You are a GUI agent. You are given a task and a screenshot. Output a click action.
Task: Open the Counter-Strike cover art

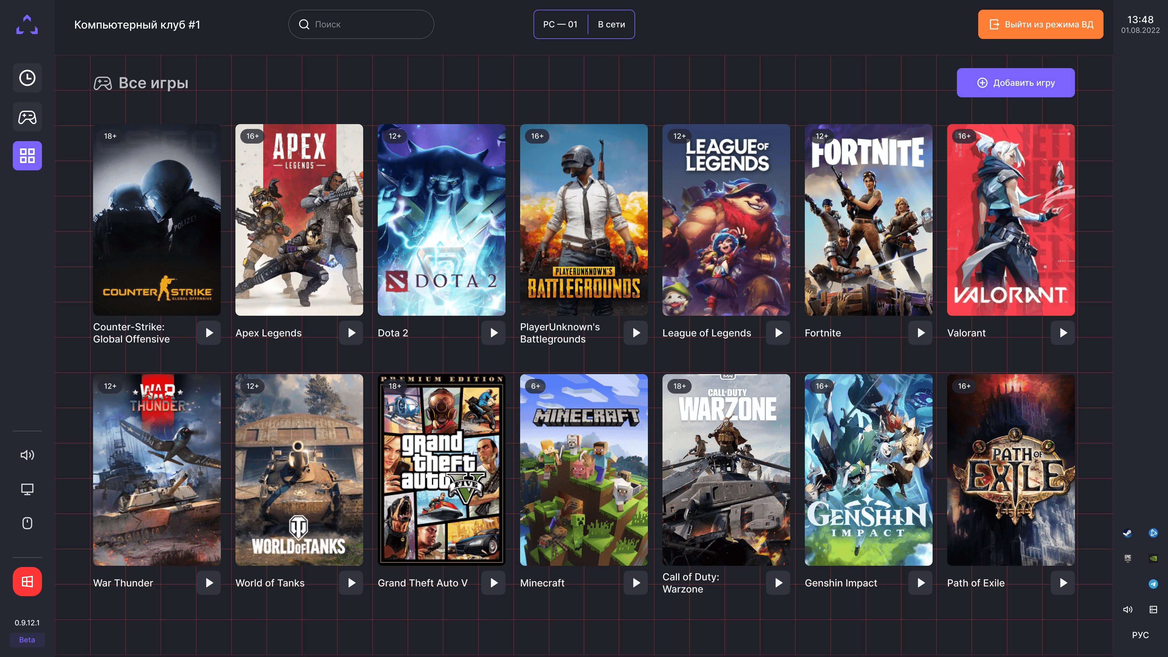click(x=157, y=220)
